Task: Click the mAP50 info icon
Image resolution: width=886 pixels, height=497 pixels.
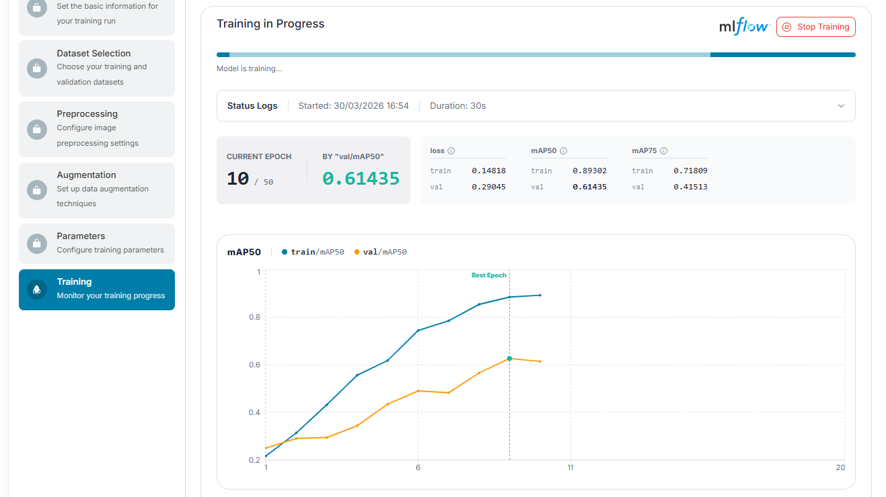Action: point(564,151)
